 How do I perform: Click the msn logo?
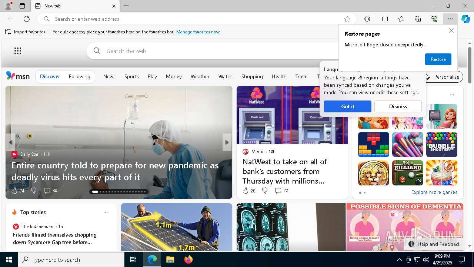coord(18,76)
